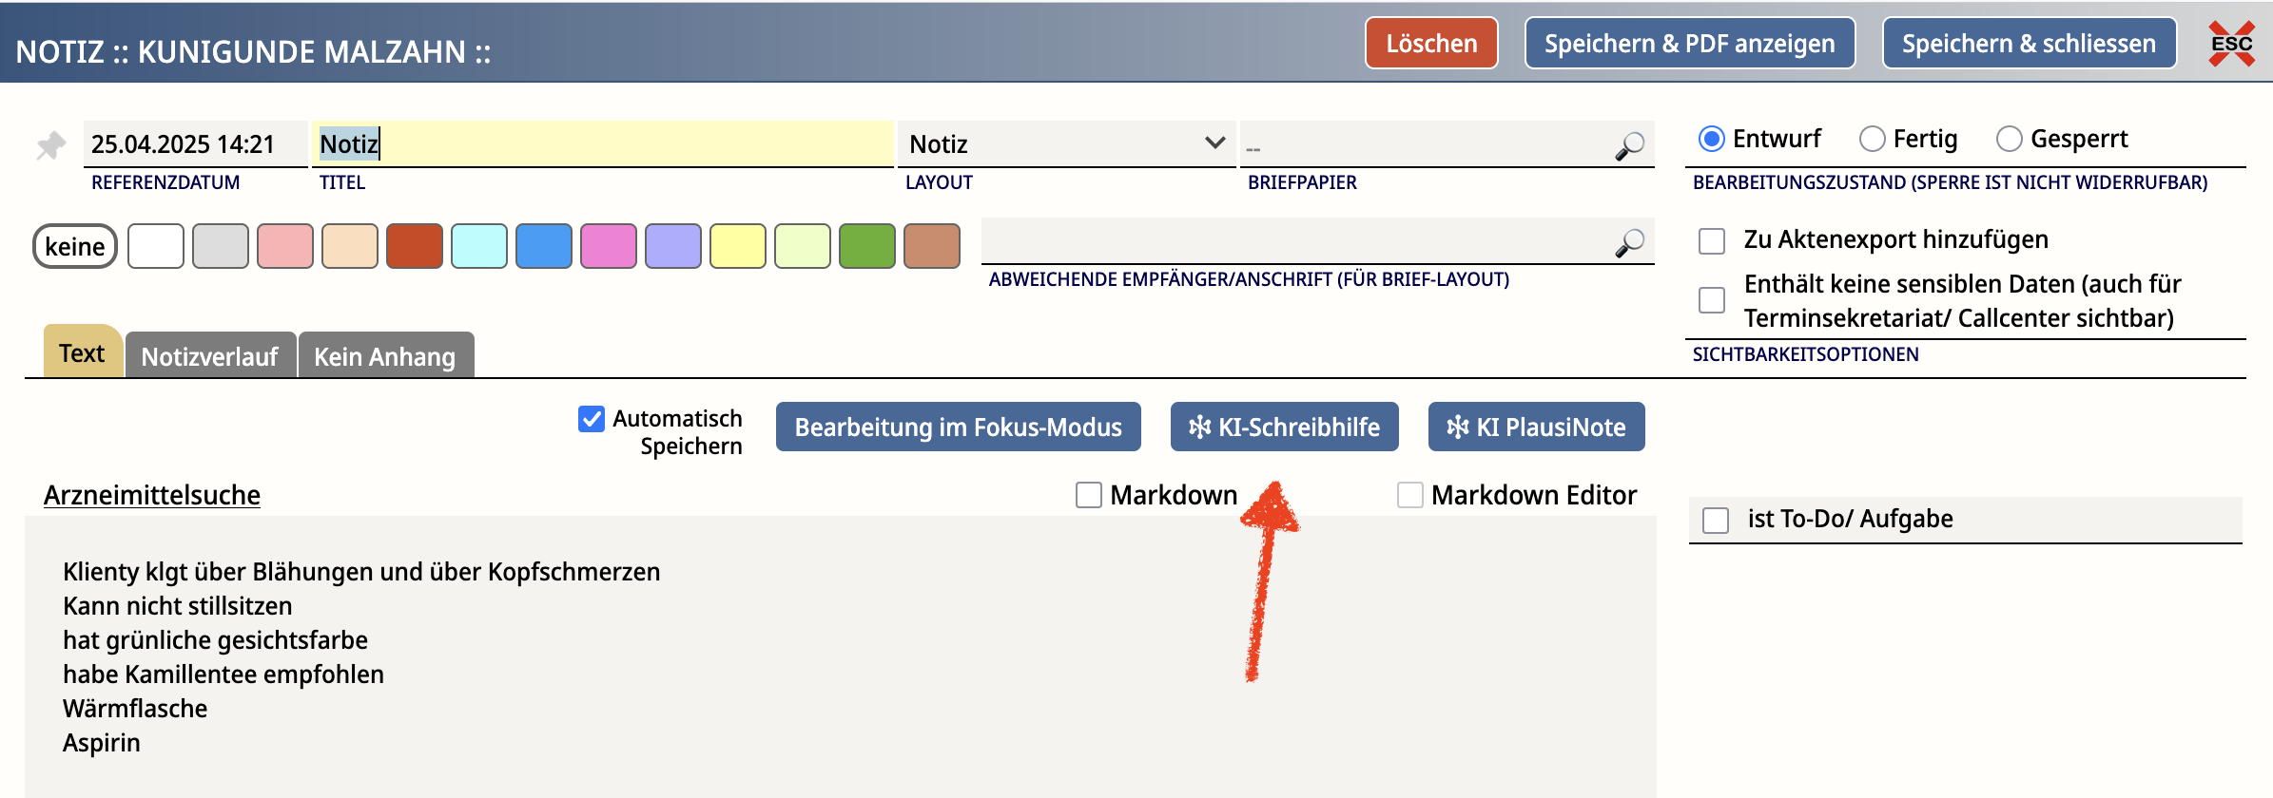This screenshot has width=2273, height=798.
Task: Click the magnifier icon in Briefpapier field
Action: point(1629,145)
